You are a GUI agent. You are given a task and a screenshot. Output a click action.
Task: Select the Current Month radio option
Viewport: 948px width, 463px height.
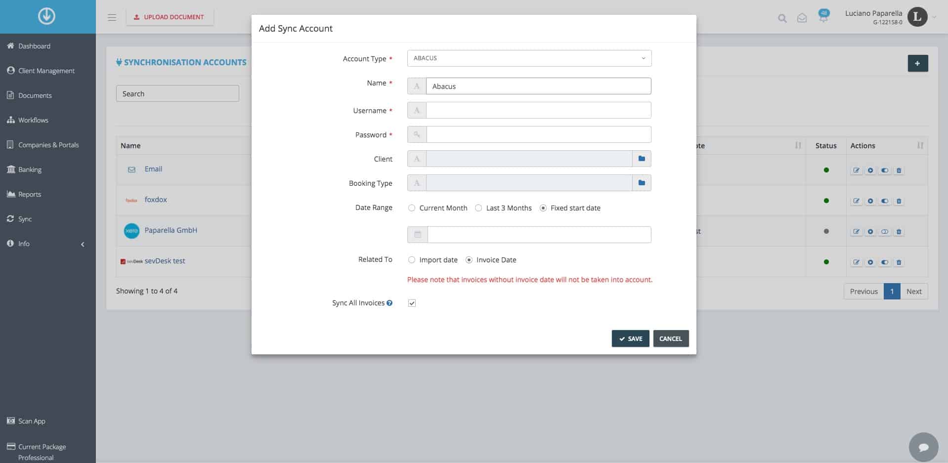point(411,208)
